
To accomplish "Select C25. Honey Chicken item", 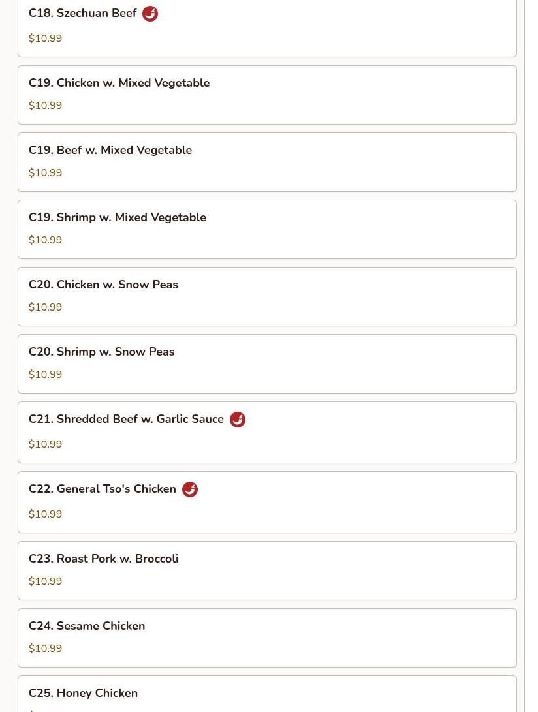I will click(x=267, y=694).
